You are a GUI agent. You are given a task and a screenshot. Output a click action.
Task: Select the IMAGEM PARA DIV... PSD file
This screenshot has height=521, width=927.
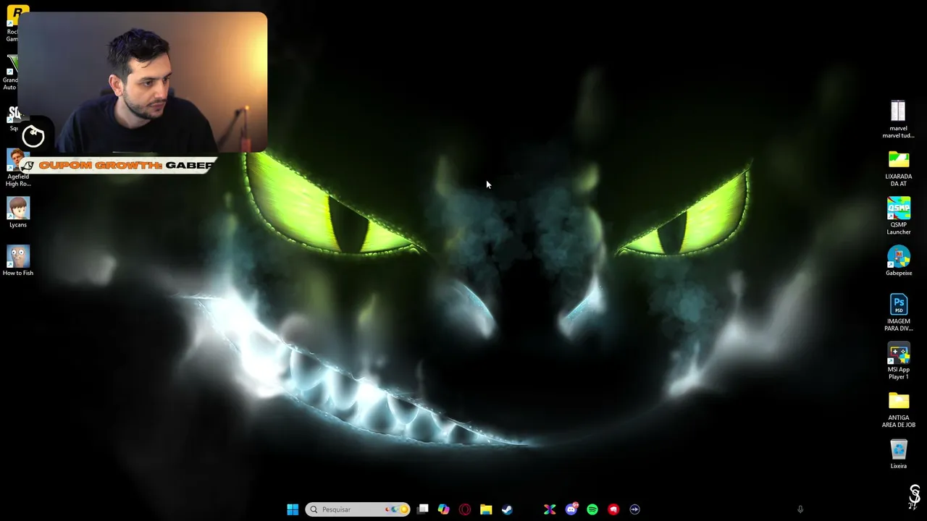[x=898, y=313]
